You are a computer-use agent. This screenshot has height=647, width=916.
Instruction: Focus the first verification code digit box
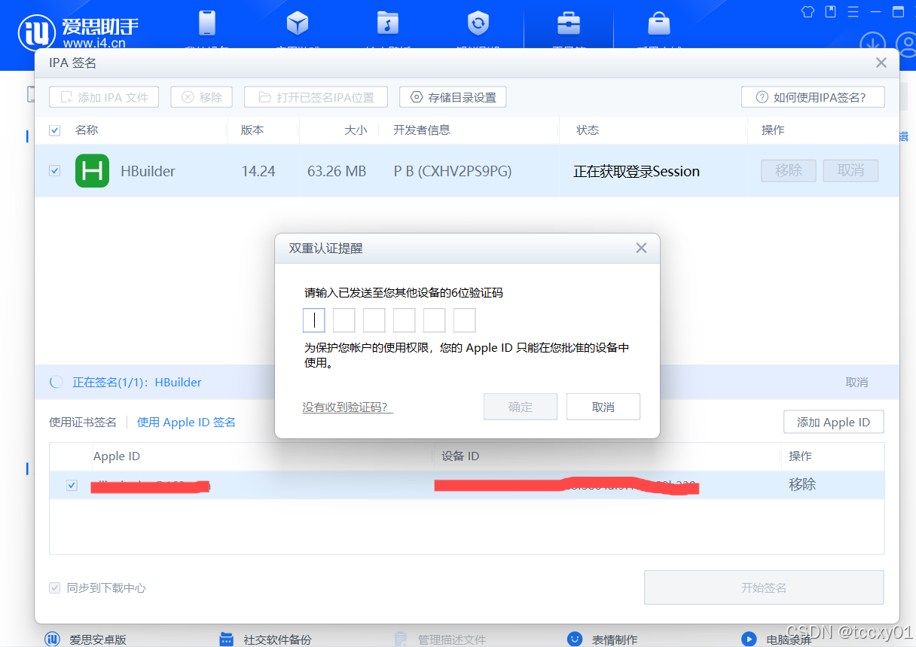point(314,320)
